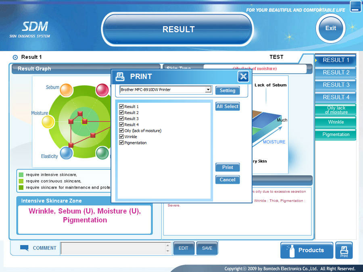363x272 pixels.
Task: Open the Products bottle button
Action: pos(307,250)
